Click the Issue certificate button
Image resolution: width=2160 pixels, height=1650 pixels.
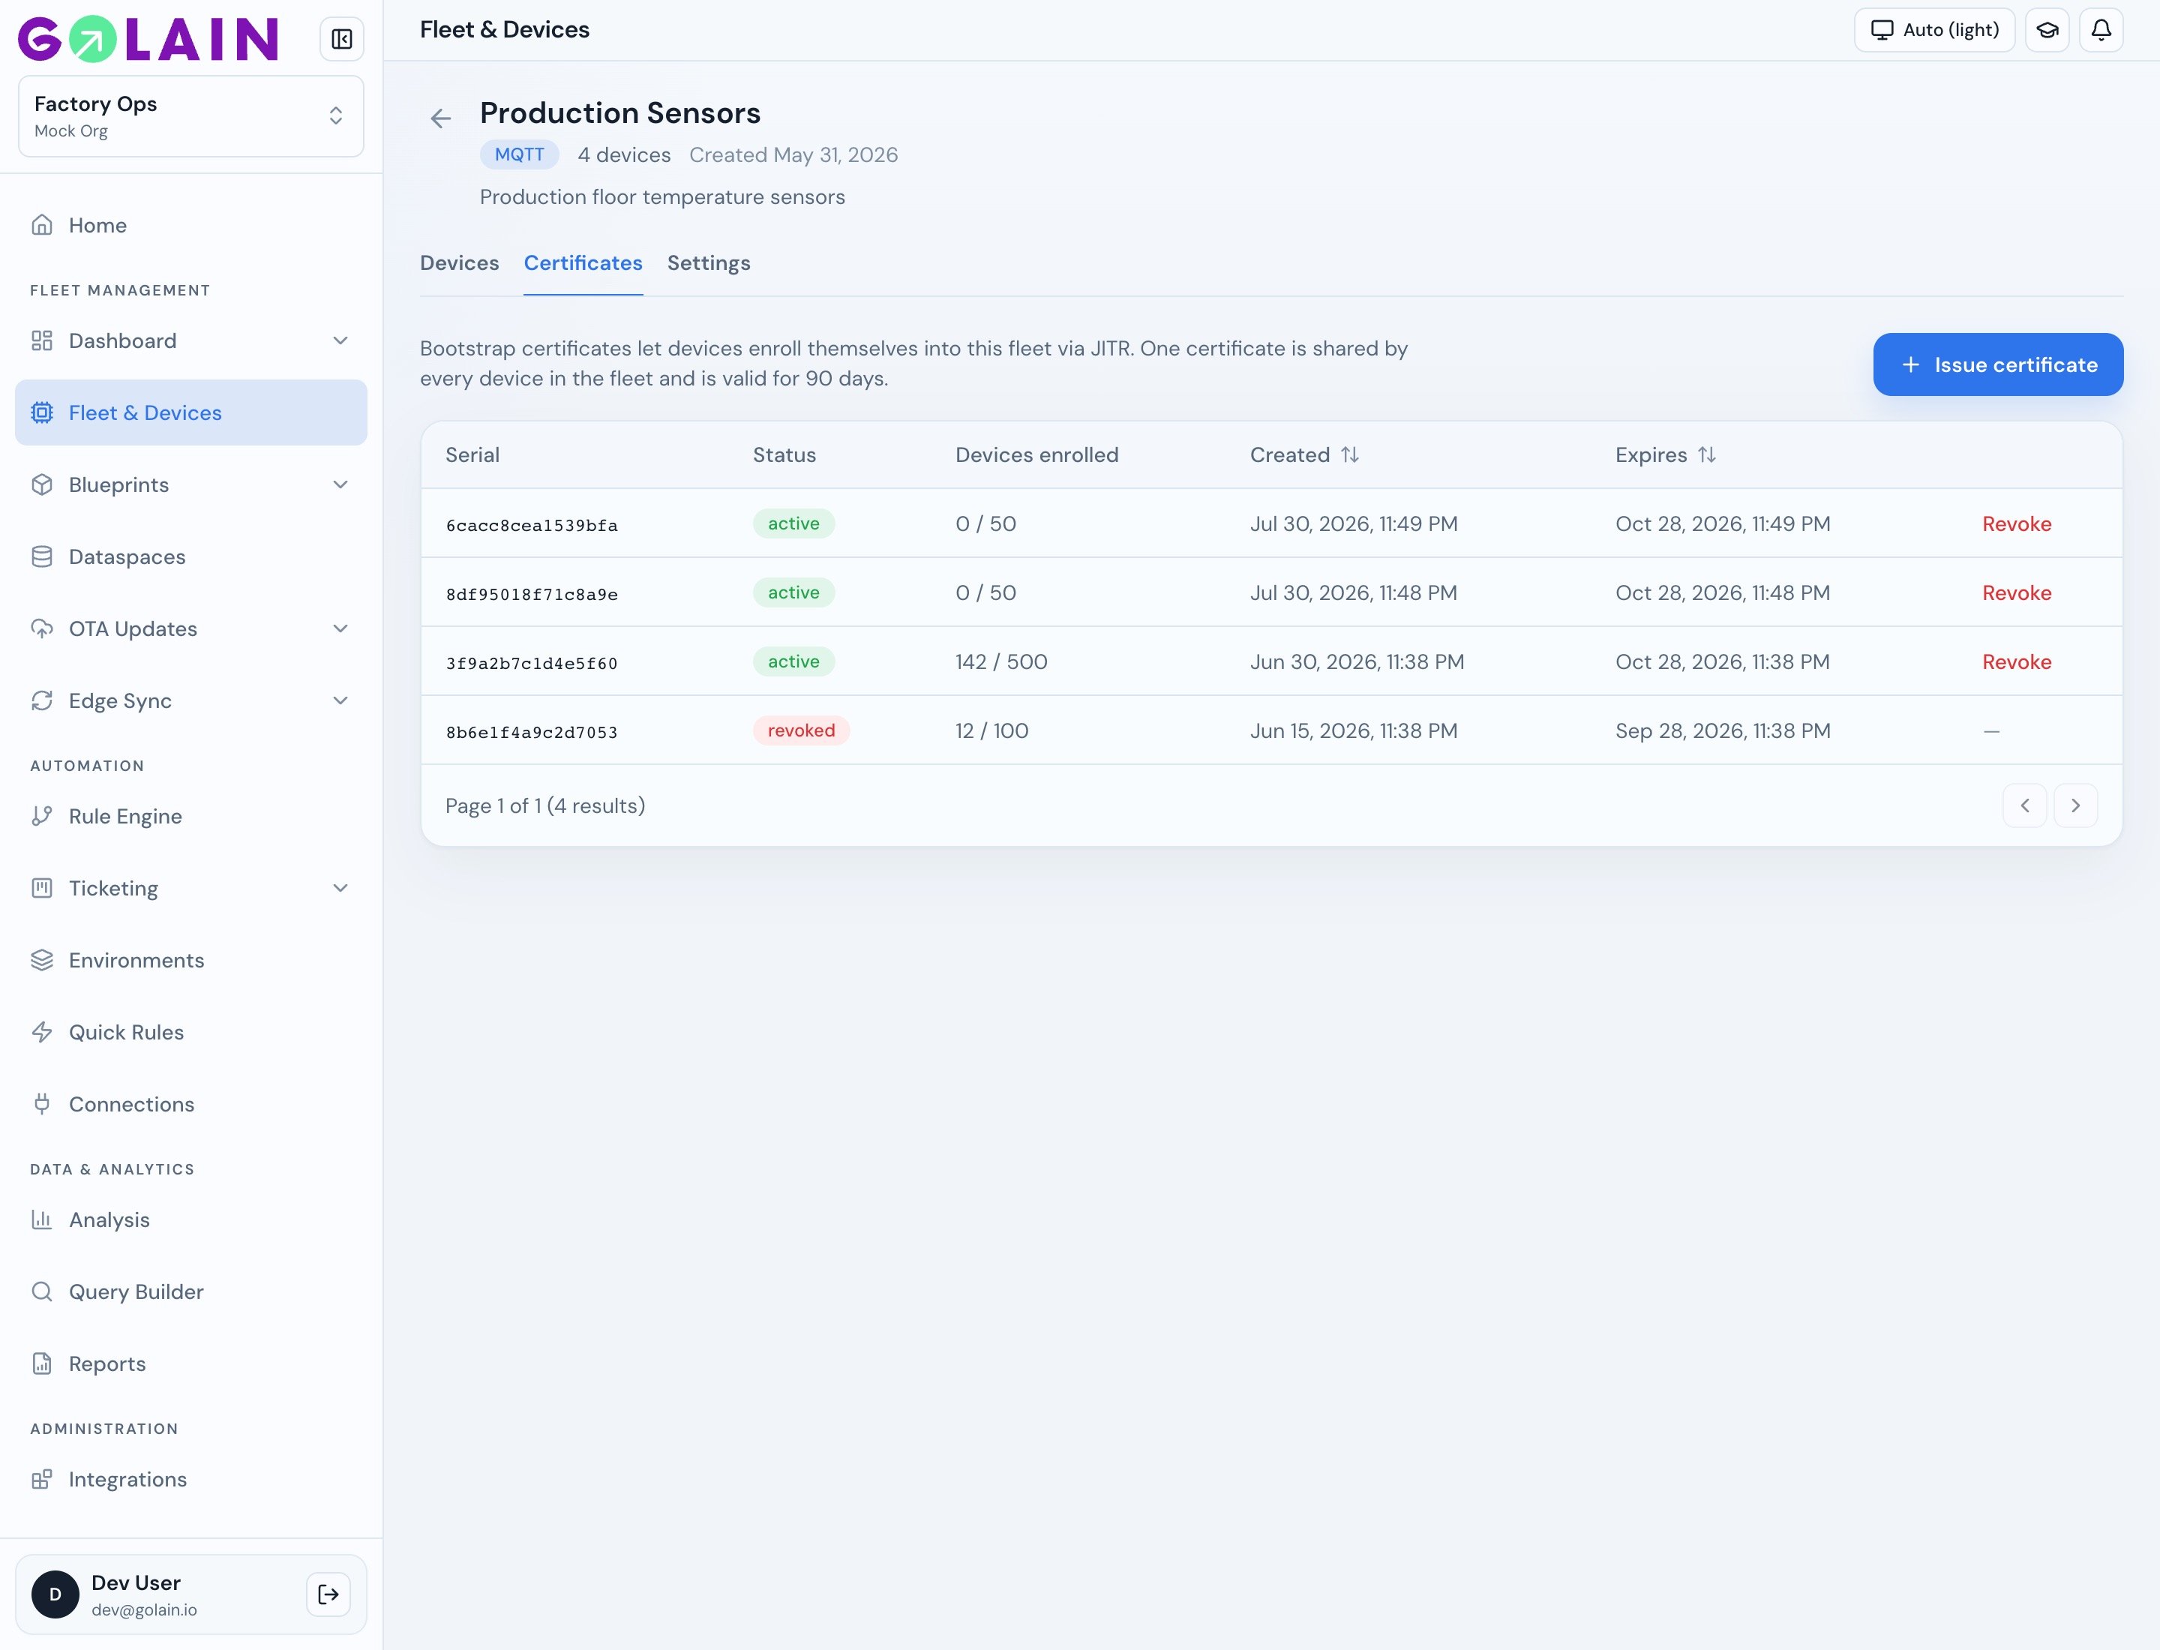[x=1998, y=364]
